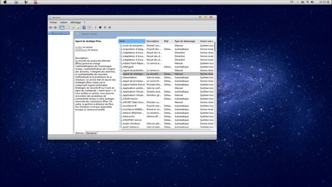Open the ? help menu
The image size is (332, 187).
click(x=84, y=22)
